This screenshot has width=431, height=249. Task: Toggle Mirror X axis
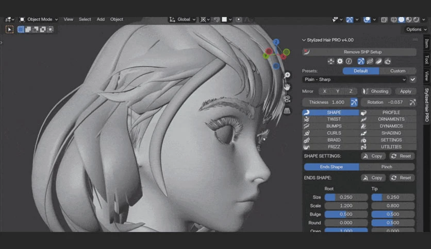[325, 92]
